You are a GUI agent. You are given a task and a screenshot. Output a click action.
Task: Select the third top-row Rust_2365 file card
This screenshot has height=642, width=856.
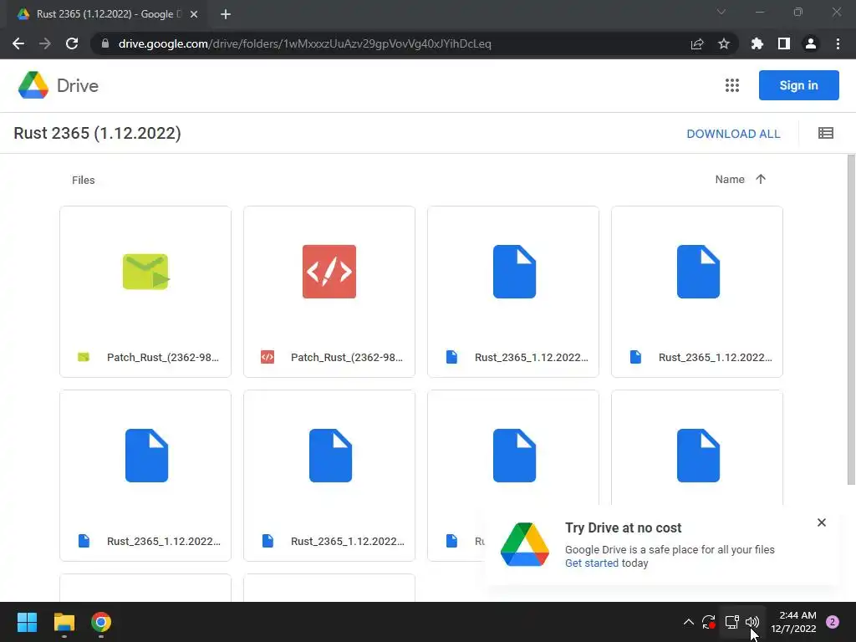point(513,292)
